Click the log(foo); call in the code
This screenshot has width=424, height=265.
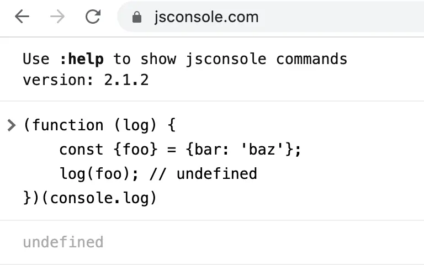[99, 174]
